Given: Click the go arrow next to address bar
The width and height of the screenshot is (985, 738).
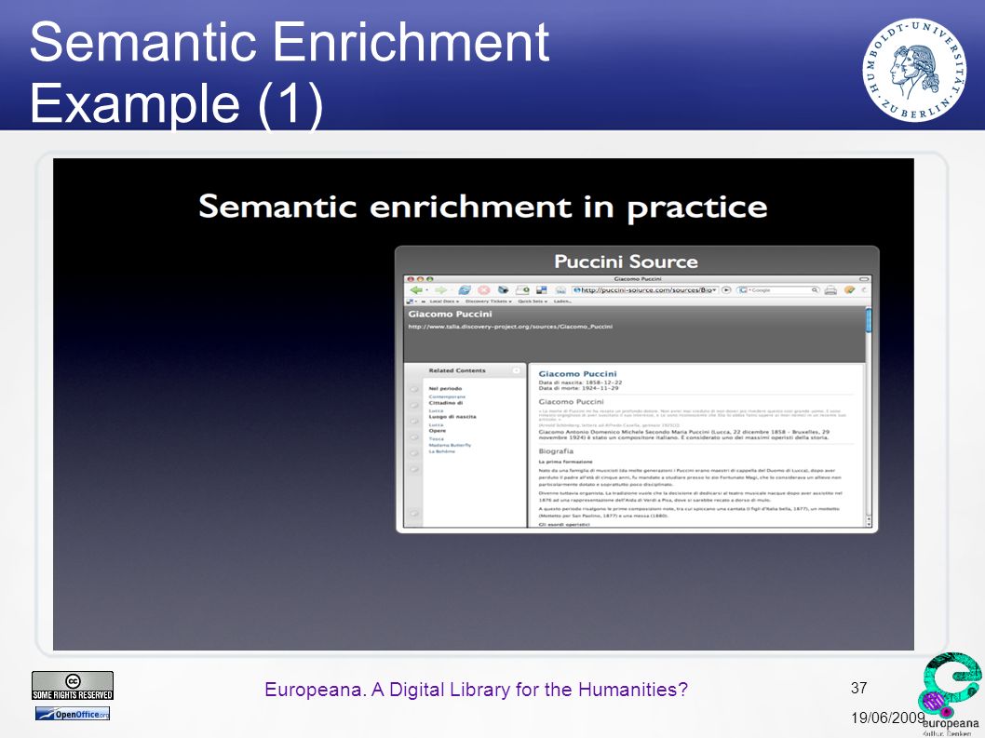Looking at the screenshot, I should pyautogui.click(x=726, y=289).
